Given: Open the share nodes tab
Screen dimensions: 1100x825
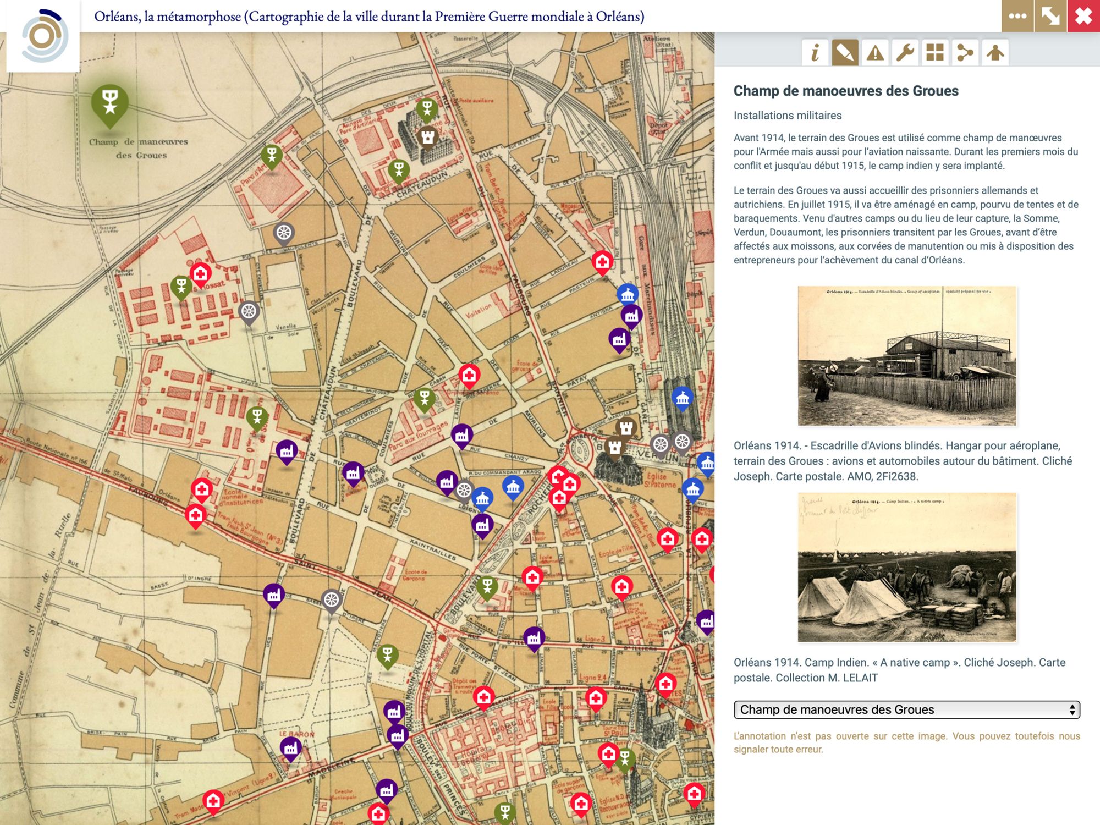Looking at the screenshot, I should click(x=965, y=53).
